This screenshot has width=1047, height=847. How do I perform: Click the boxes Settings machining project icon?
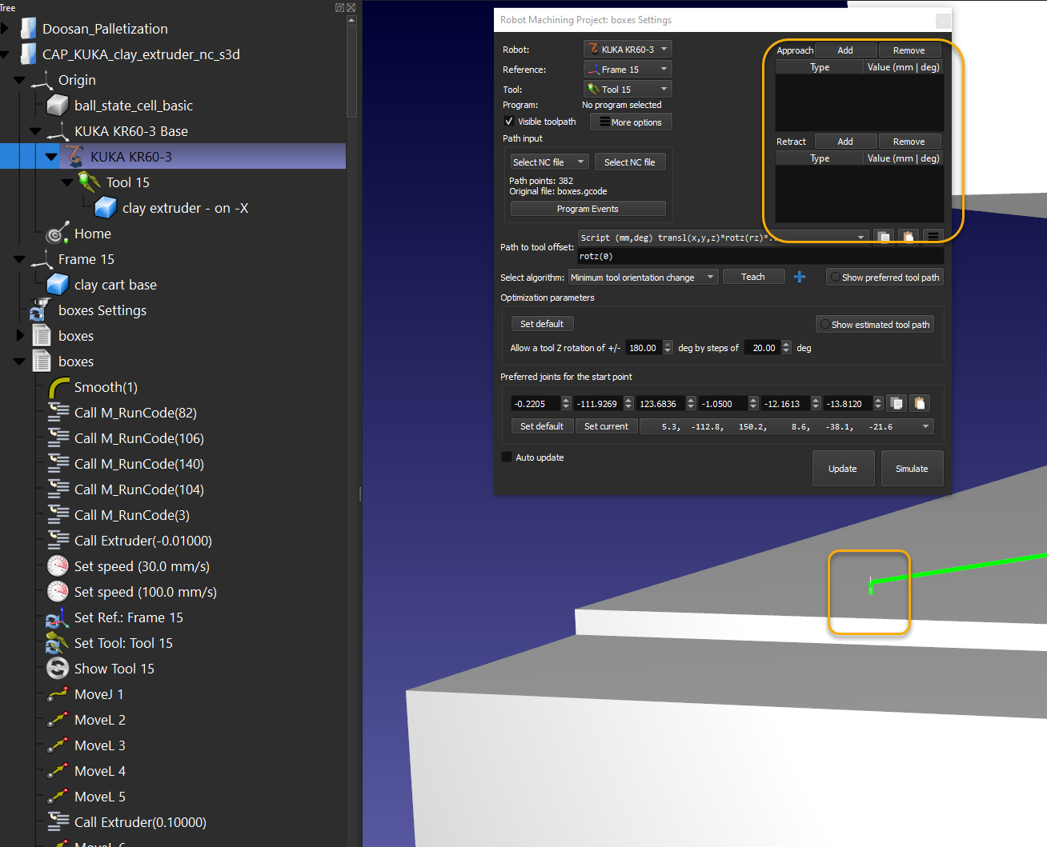(x=40, y=310)
